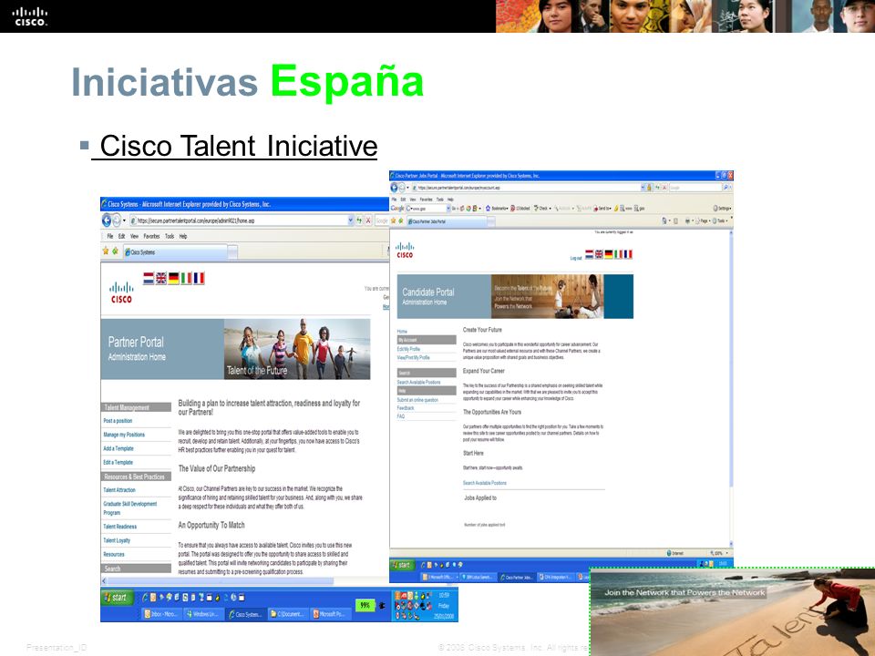Viewport: 875px width, 656px height.
Task: Click Back button in Cisco Systems window
Action: tap(106, 220)
